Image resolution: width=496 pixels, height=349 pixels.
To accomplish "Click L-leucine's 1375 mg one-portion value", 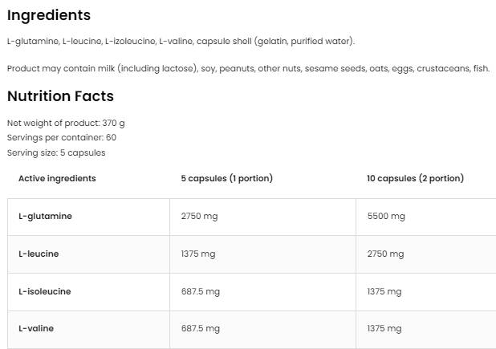I will (198, 254).
